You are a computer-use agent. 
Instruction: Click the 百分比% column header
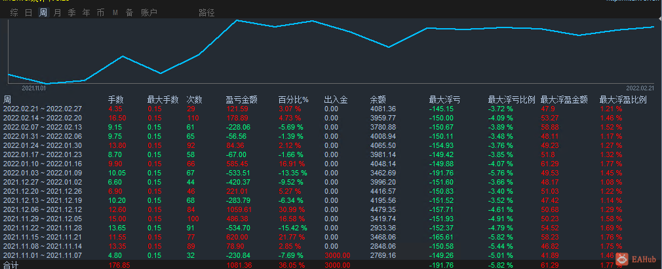(294, 100)
